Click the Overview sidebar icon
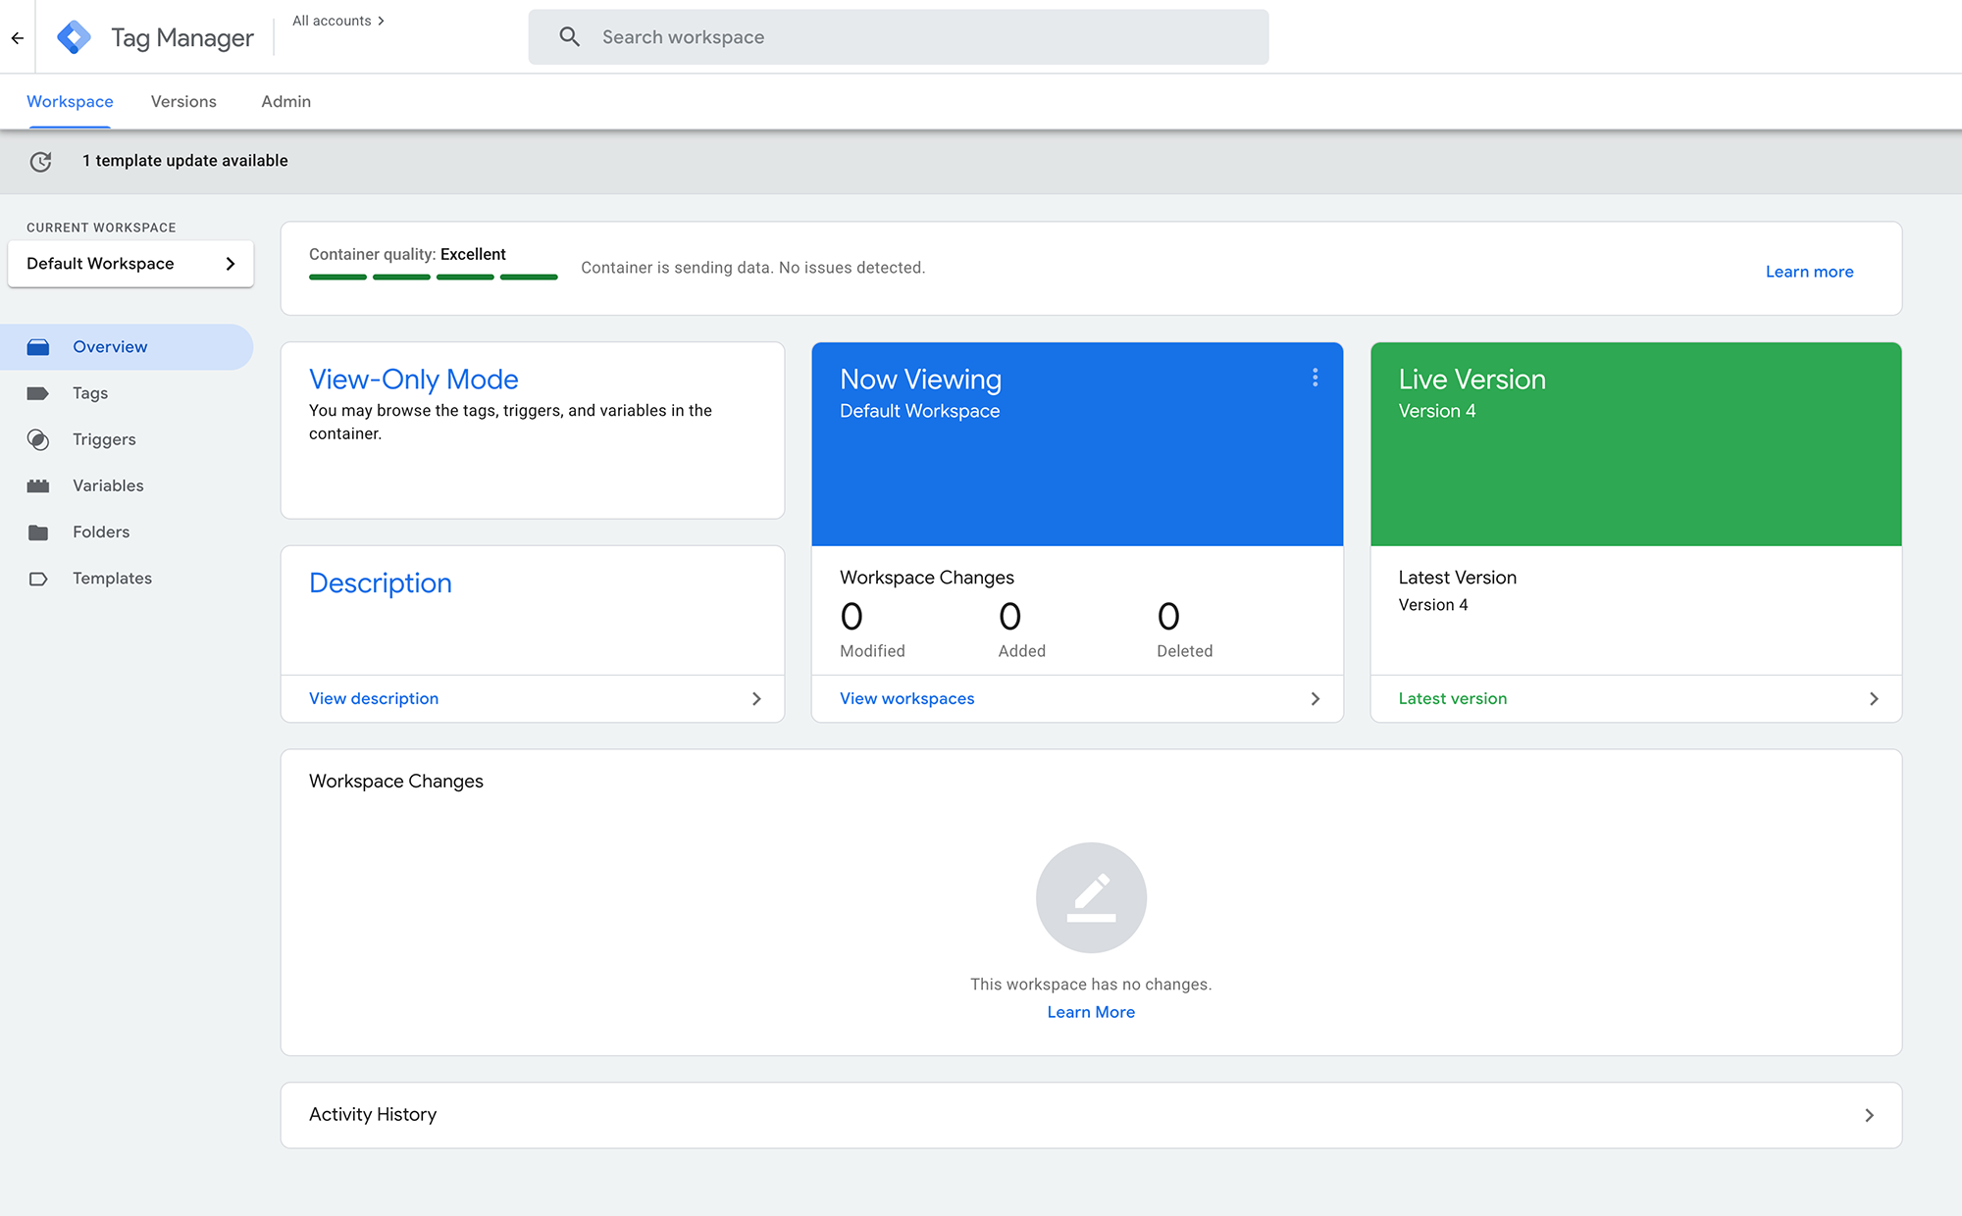This screenshot has width=1962, height=1216. tap(38, 347)
